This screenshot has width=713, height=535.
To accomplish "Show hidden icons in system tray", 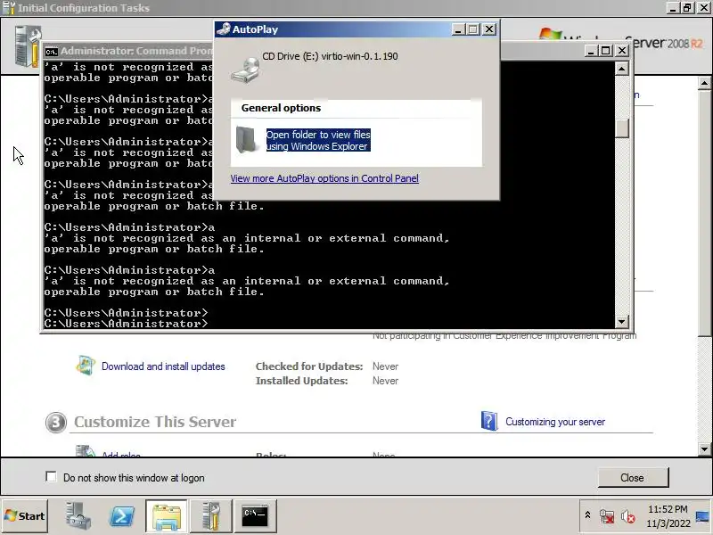I will coord(587,515).
